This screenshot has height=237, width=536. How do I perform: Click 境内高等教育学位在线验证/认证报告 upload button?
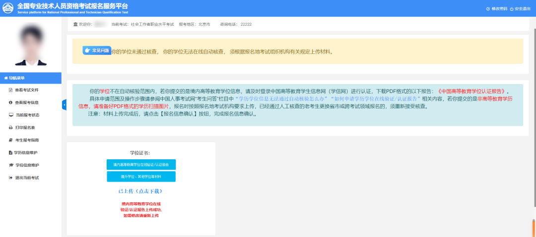141,165
